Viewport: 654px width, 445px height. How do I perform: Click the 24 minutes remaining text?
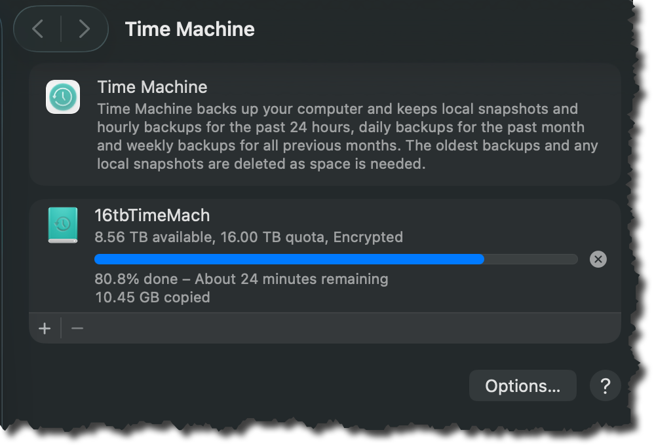click(292, 279)
